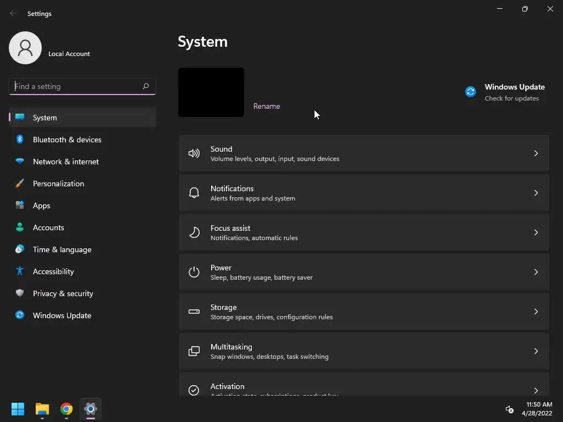The width and height of the screenshot is (563, 422).
Task: Click the Privacy & security shield icon
Action: pos(20,293)
